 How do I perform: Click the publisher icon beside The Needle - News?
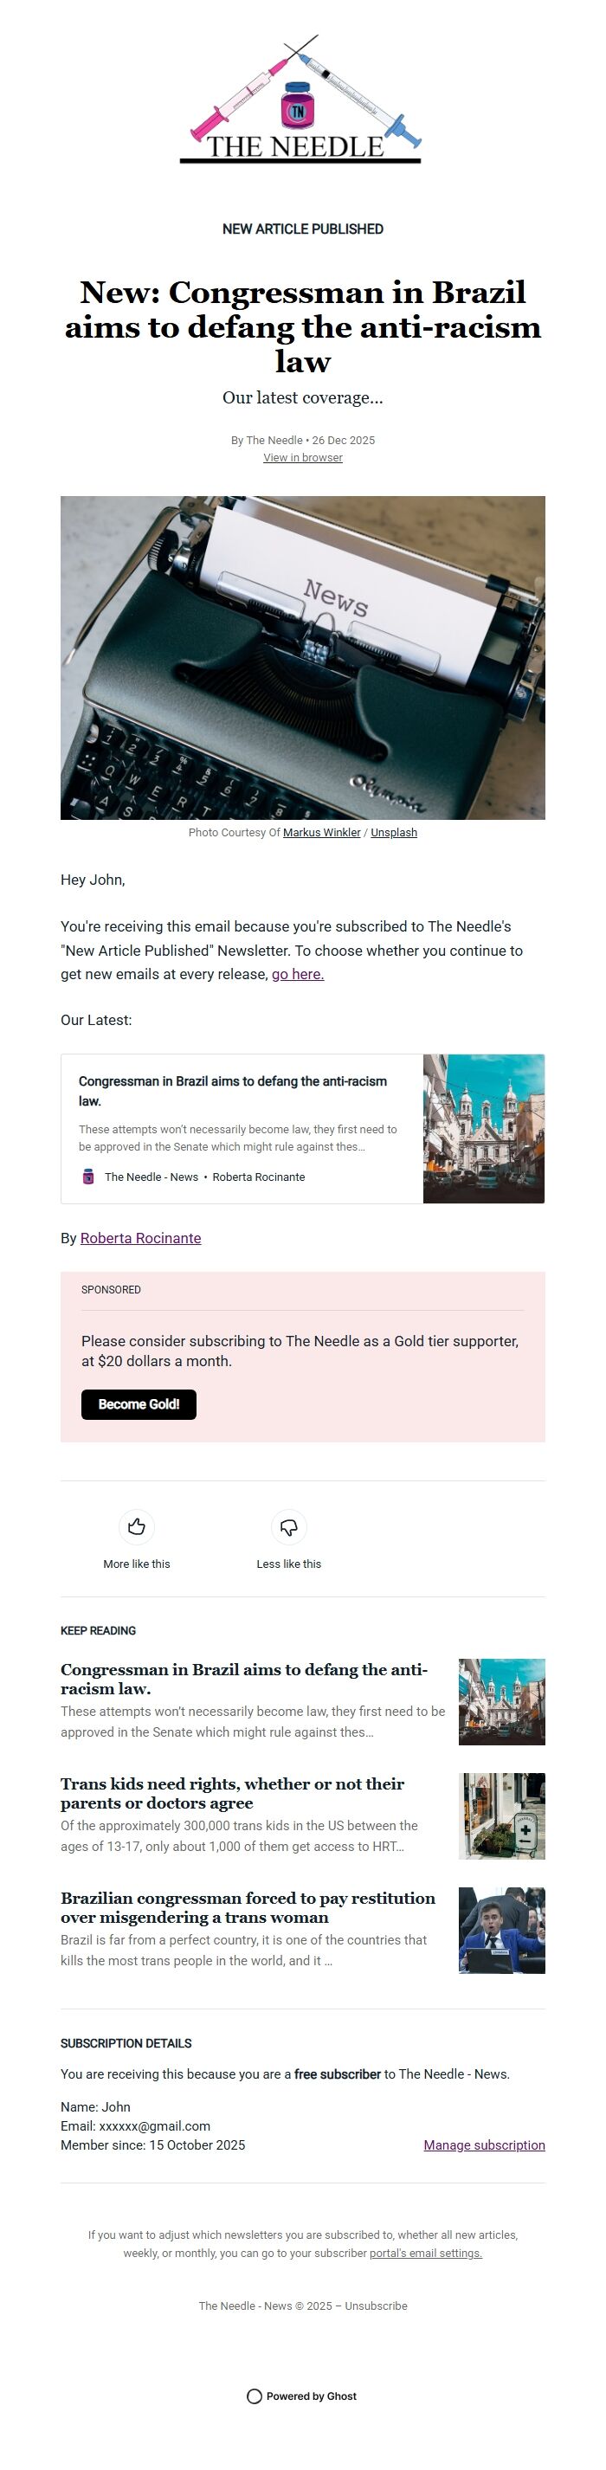tap(87, 1177)
